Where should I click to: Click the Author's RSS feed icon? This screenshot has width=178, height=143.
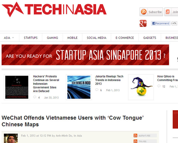[x=136, y=136]
